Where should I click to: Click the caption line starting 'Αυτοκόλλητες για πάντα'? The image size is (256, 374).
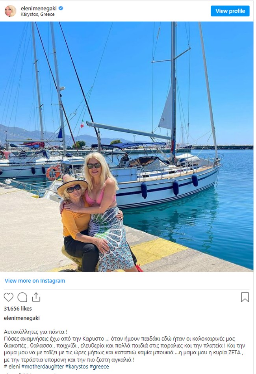pyautogui.click(x=35, y=332)
